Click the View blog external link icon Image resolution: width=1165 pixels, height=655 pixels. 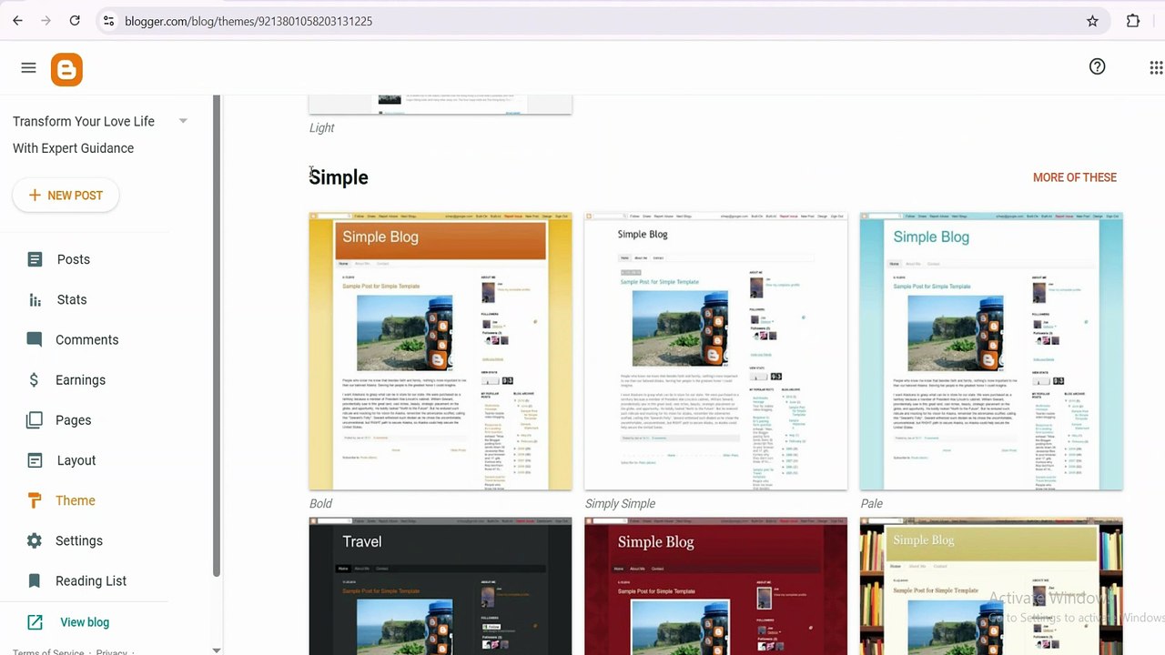pos(35,622)
